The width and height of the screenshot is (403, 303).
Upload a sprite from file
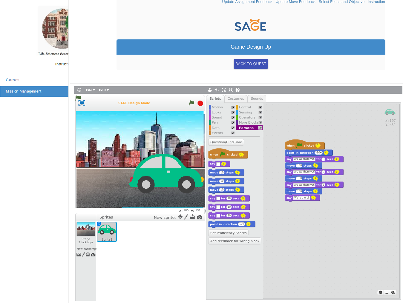(x=192, y=217)
